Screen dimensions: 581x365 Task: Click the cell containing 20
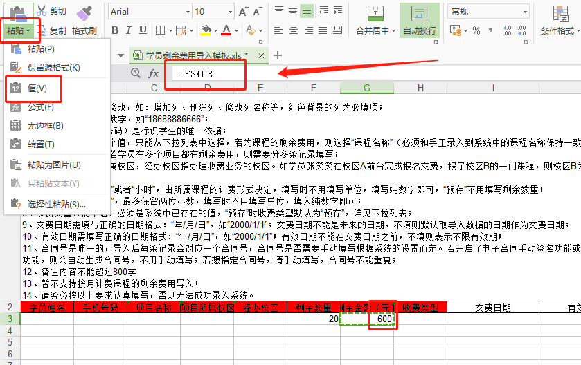pyautogui.click(x=314, y=319)
